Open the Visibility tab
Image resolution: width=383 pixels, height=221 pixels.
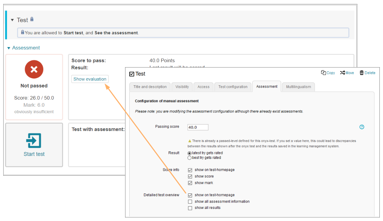coord(182,87)
